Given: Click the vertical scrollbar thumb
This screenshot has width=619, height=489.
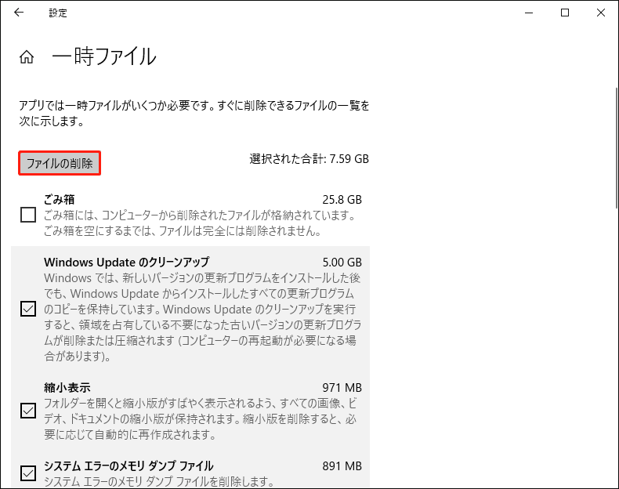Looking at the screenshot, I should [x=617, y=147].
